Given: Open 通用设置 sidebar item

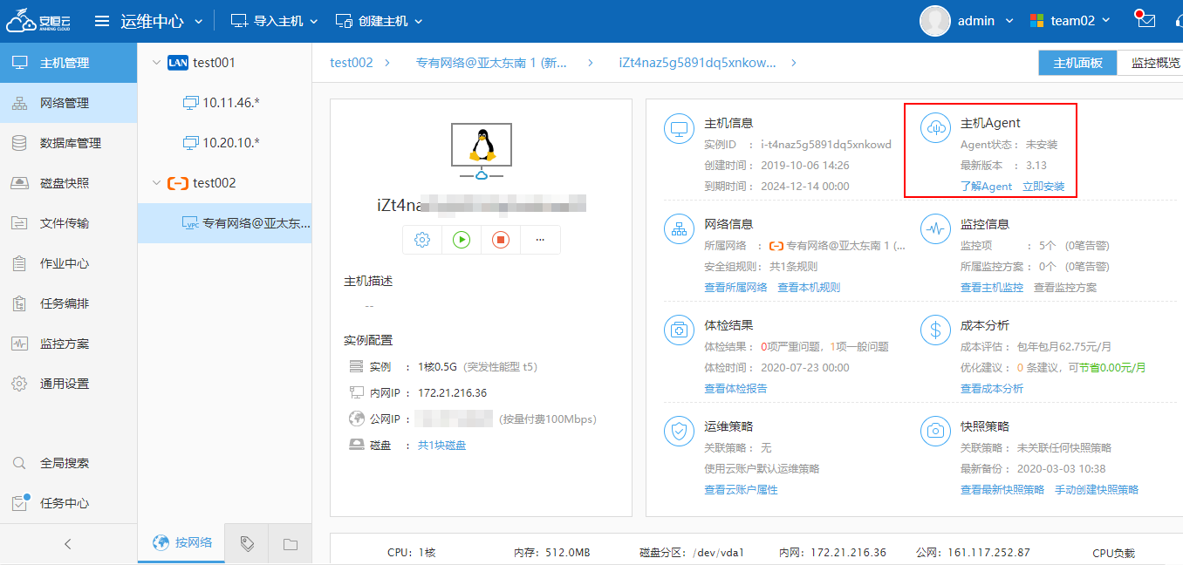Looking at the screenshot, I should click(68, 384).
